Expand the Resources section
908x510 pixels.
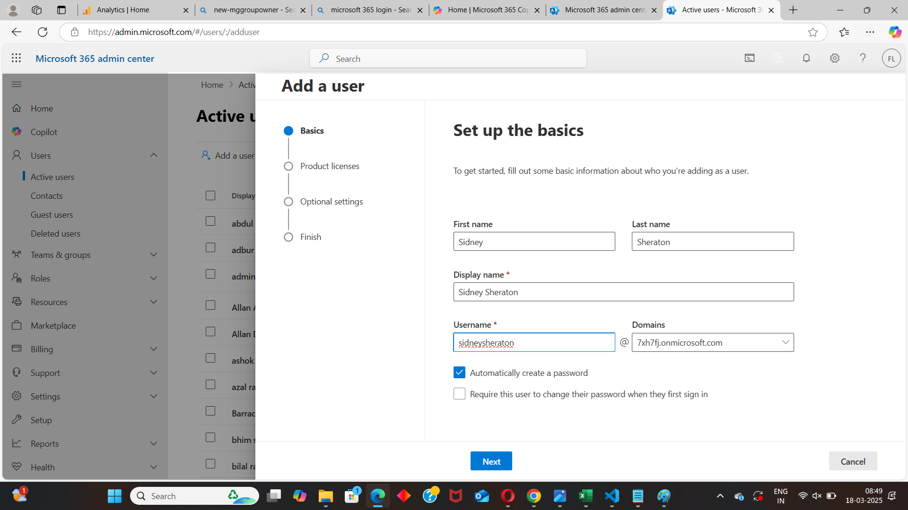tap(154, 302)
